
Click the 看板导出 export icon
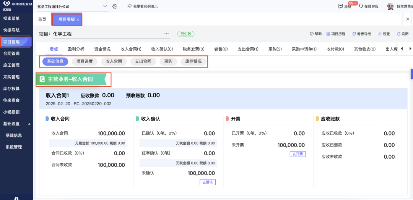(x=354, y=34)
